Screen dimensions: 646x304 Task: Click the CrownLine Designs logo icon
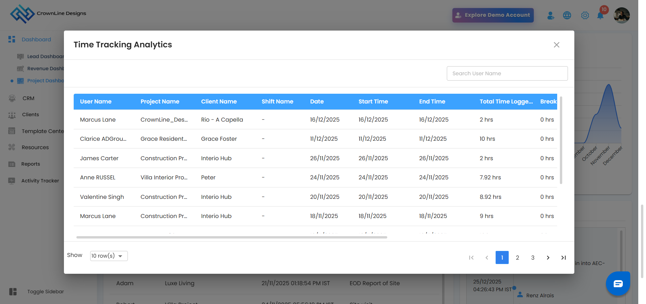point(22,14)
